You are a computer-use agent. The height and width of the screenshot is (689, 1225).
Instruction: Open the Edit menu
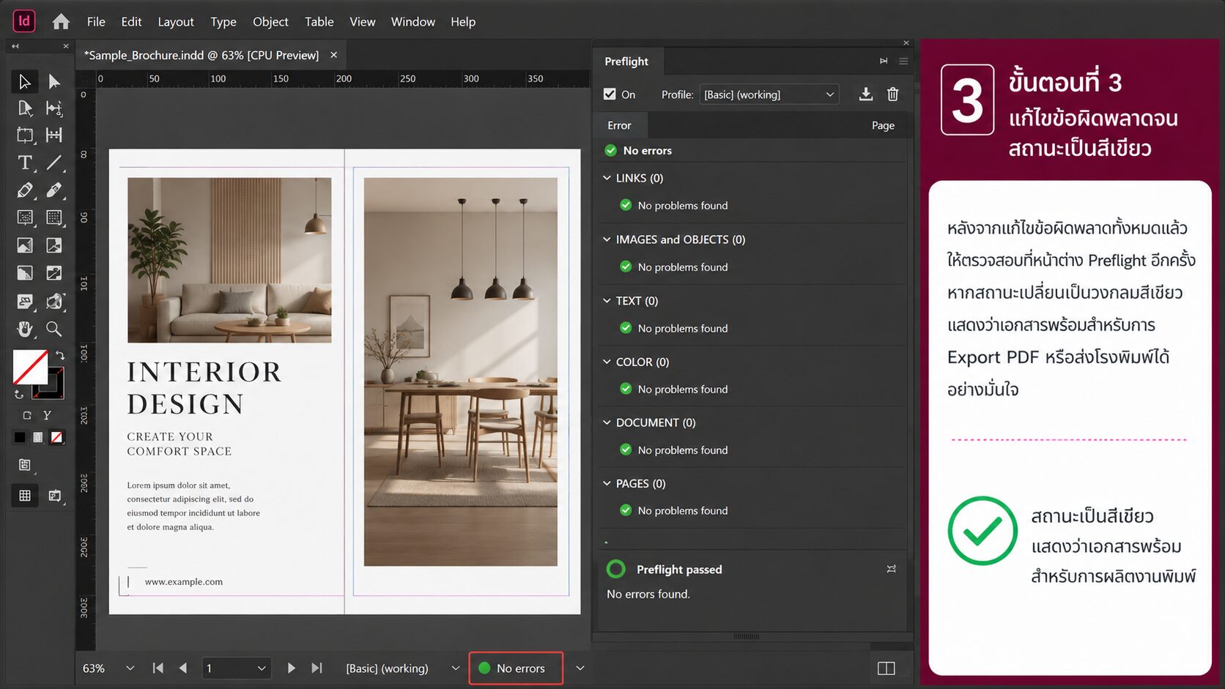tap(131, 22)
